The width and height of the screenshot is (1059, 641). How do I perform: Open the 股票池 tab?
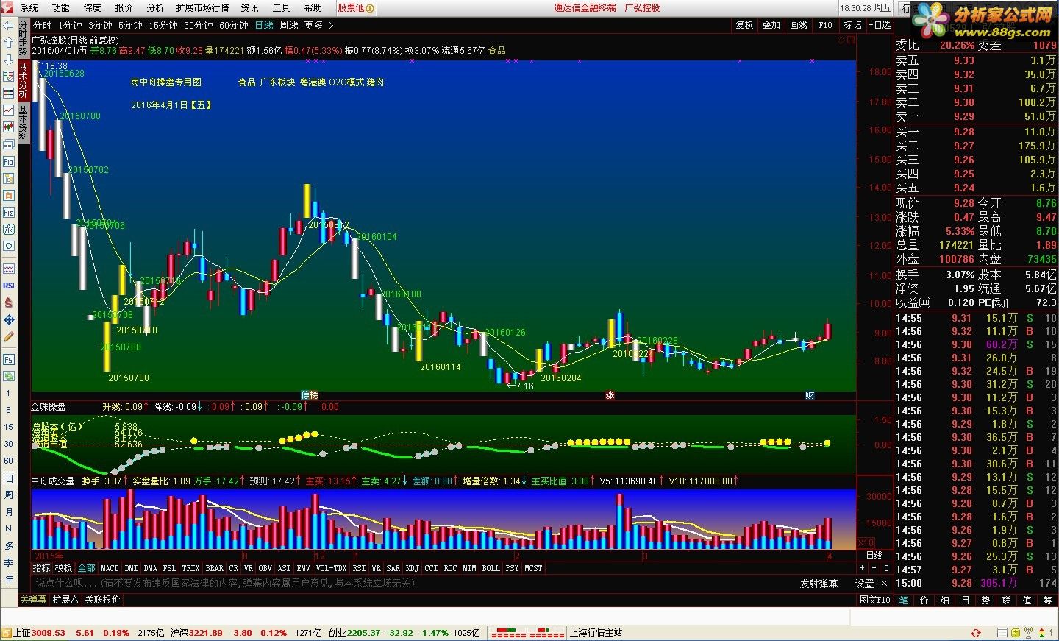pyautogui.click(x=356, y=7)
